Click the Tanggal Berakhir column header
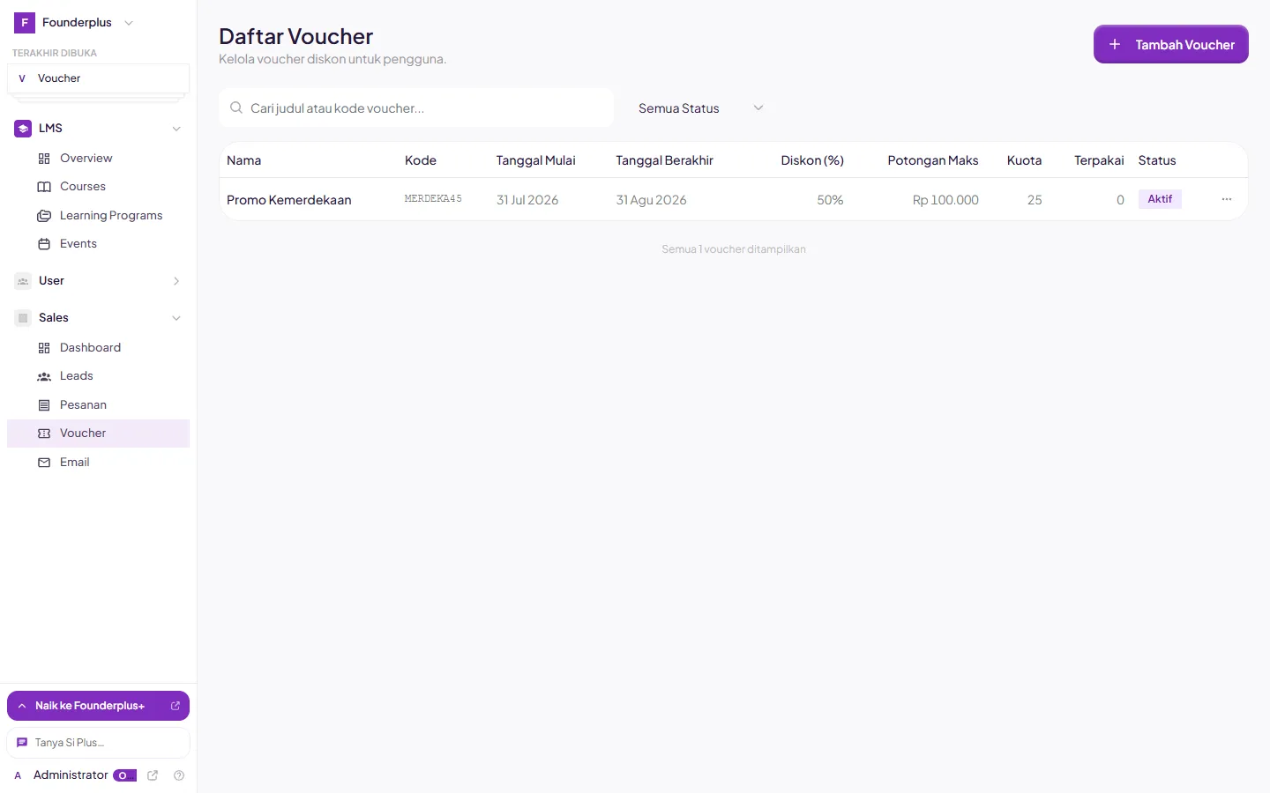 (x=665, y=160)
